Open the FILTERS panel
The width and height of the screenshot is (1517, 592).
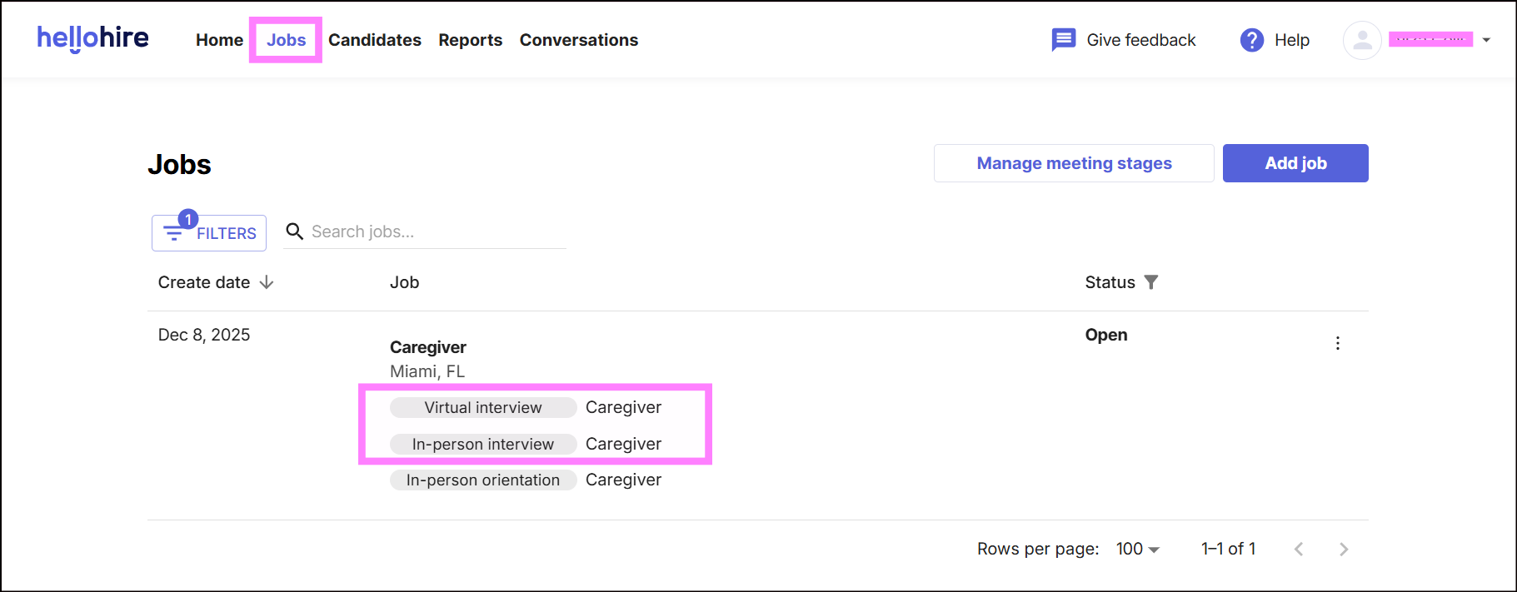pyautogui.click(x=209, y=233)
